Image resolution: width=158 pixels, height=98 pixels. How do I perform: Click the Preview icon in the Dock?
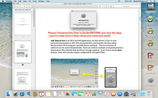click(x=133, y=94)
